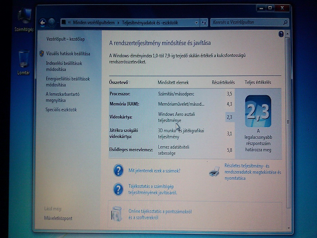Open Energiaellátási beállítások módosítása
Screen dimensions: 317x238
(68, 82)
